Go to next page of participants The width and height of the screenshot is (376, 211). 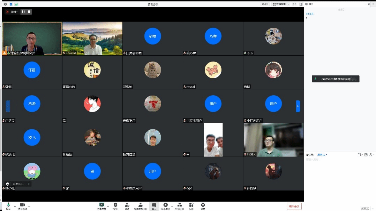coord(298,106)
